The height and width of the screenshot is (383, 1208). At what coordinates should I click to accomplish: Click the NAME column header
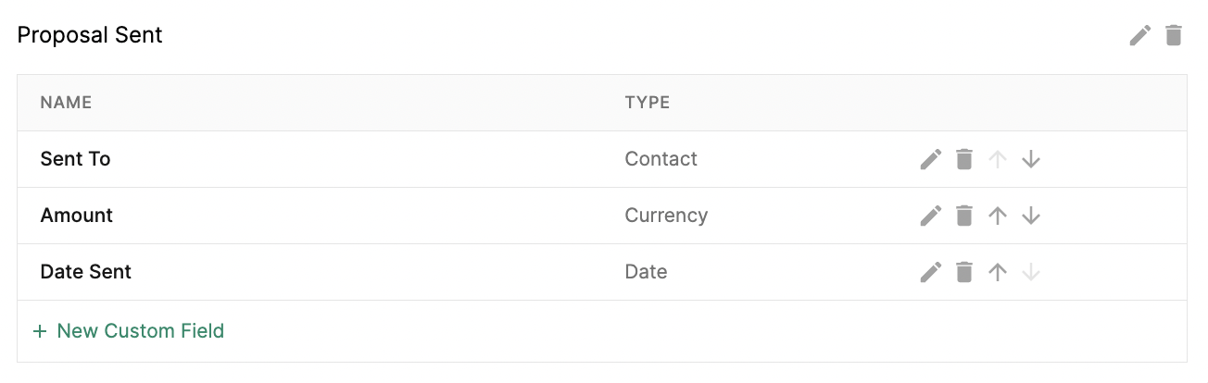tap(66, 103)
